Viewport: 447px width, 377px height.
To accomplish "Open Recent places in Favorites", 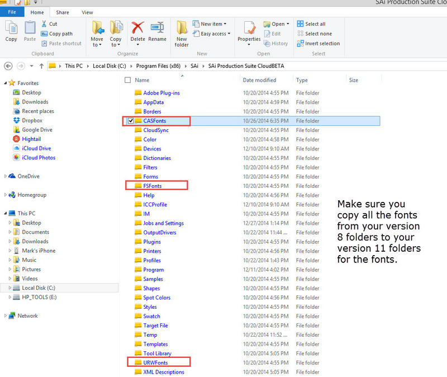I will [34, 111].
